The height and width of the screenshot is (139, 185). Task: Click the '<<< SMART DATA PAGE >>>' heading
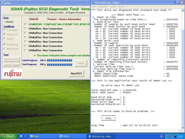pos(128,15)
